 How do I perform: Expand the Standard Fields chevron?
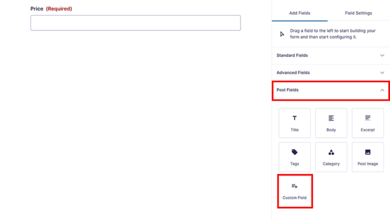pos(382,55)
